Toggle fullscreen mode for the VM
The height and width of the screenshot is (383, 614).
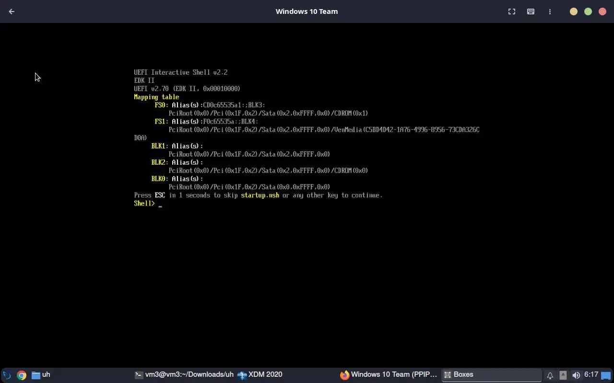point(512,11)
